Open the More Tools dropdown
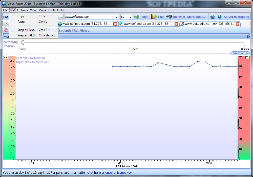This screenshot has height=177, width=253. pos(197,17)
